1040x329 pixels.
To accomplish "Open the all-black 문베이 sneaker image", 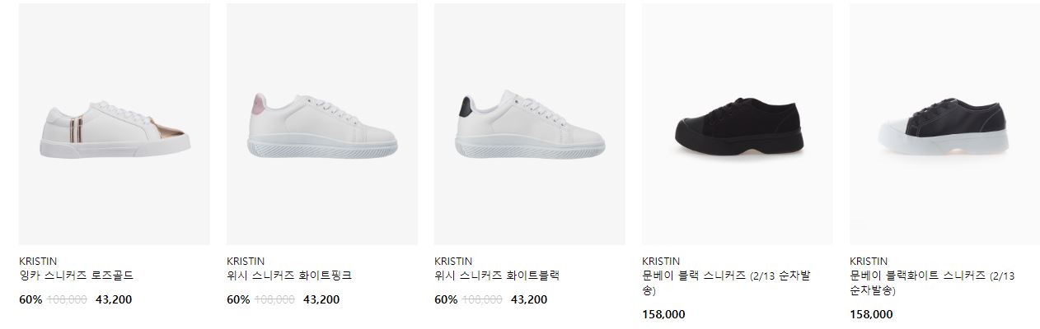I will point(738,124).
